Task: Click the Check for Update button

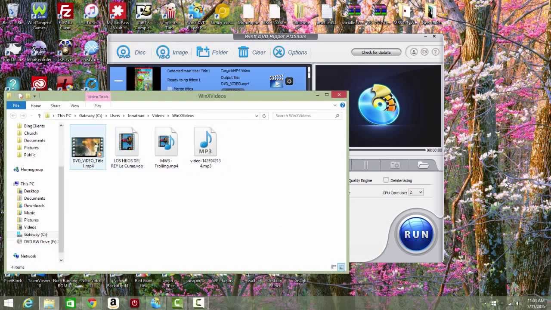Action: [x=376, y=53]
